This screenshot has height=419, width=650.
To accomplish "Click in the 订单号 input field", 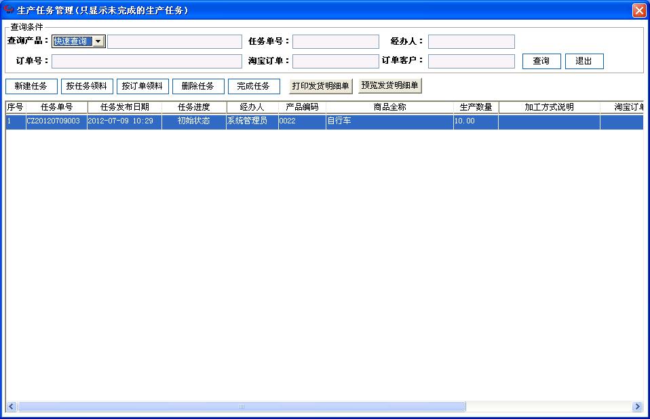I will coord(146,61).
